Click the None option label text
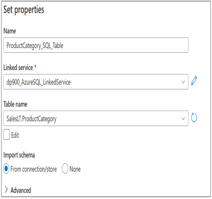212x199 pixels. (x=75, y=169)
